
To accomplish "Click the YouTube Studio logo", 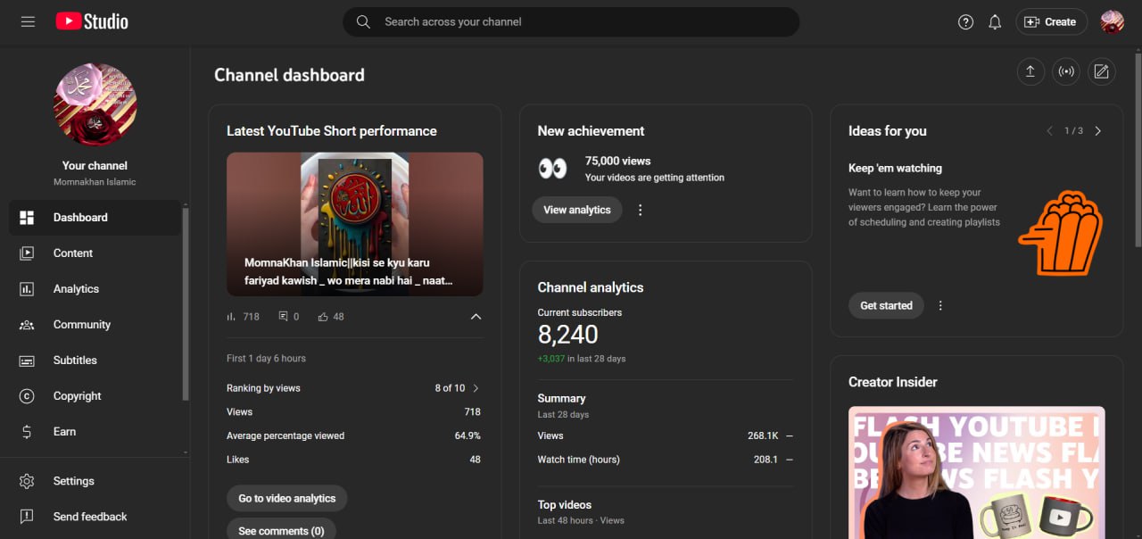I will pos(92,21).
